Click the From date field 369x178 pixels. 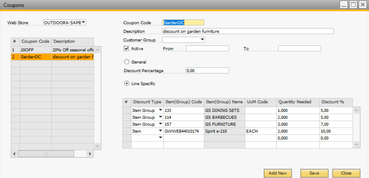[207, 49]
